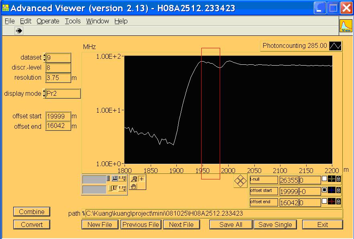Image resolution: width=354 pixels, height=239 pixels.
Task: Select the t-null cursor checkbox
Action: [x=324, y=179]
